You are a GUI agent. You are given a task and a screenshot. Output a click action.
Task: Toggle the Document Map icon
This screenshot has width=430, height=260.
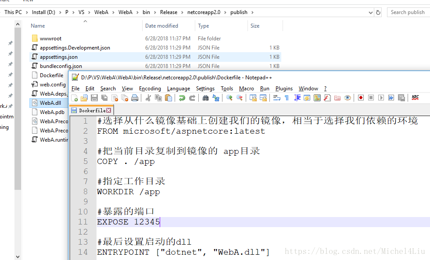point(317,98)
